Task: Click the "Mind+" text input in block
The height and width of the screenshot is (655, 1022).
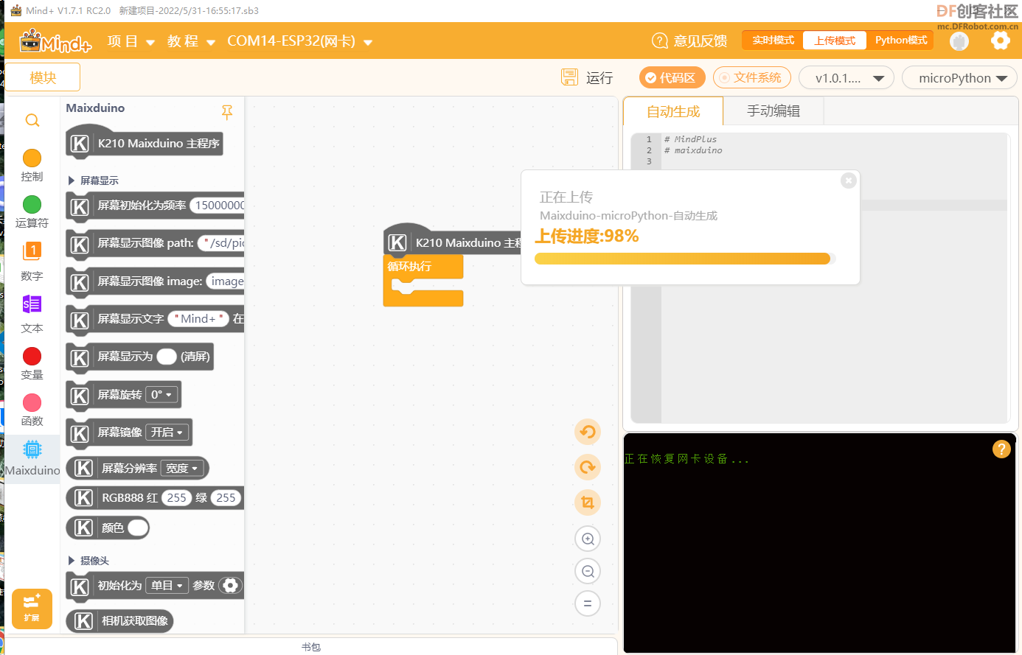Action: click(198, 319)
